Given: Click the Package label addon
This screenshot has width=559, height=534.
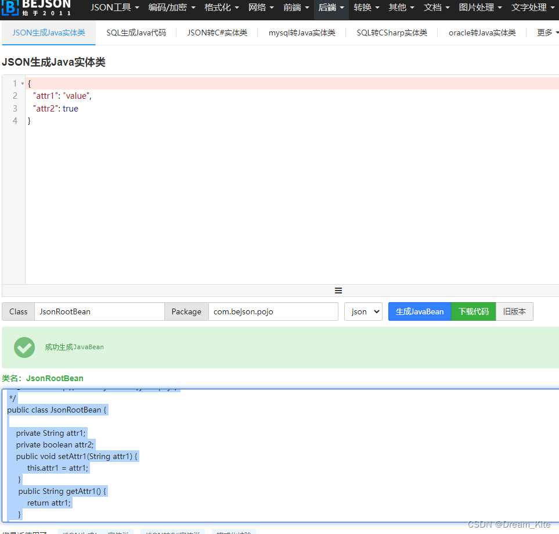Looking at the screenshot, I should point(186,311).
